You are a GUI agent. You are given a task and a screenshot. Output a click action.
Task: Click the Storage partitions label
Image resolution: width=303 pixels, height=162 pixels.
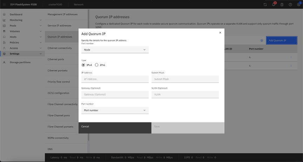(x=20, y=62)
